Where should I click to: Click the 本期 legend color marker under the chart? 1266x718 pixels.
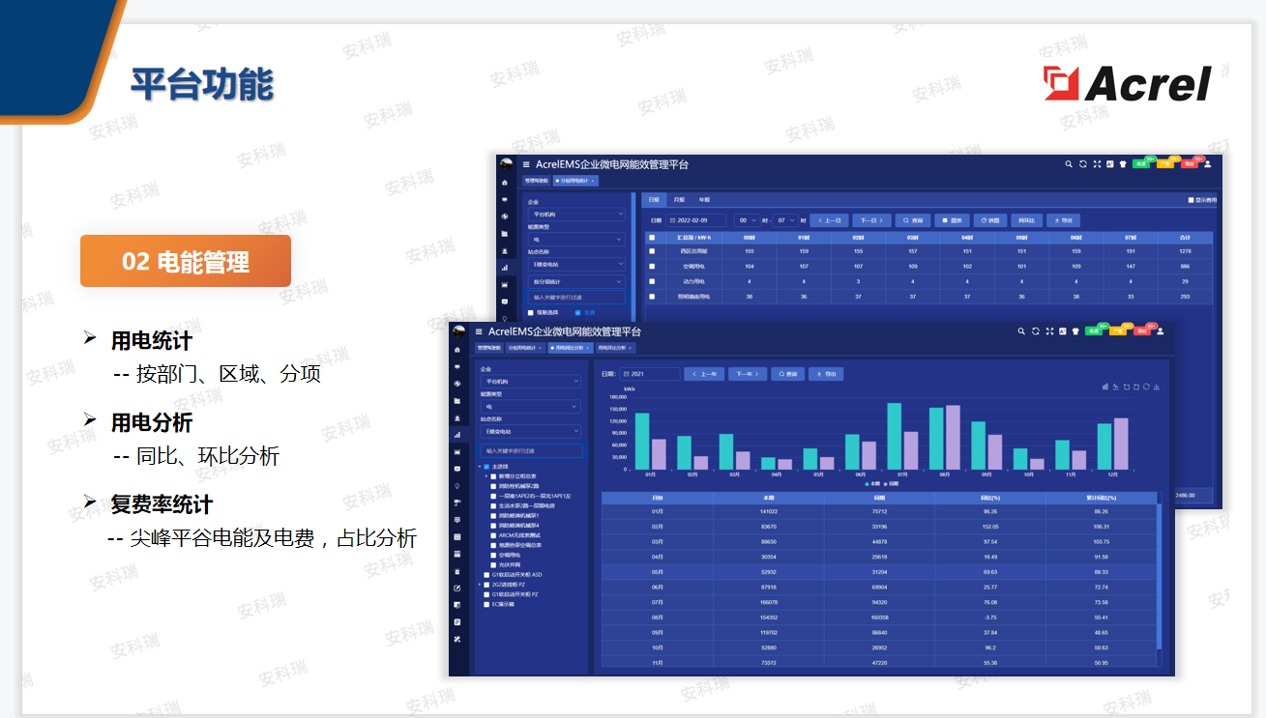point(868,484)
